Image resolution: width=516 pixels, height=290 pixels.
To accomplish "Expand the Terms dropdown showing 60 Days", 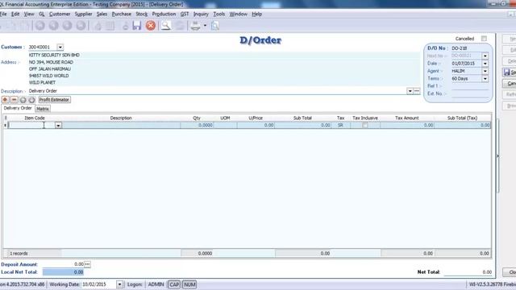I will pos(485,79).
